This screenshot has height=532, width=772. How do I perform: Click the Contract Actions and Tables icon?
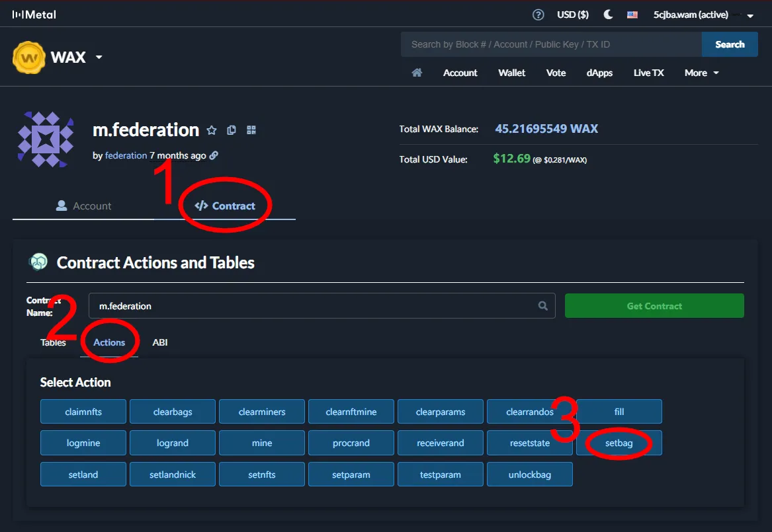click(x=38, y=262)
